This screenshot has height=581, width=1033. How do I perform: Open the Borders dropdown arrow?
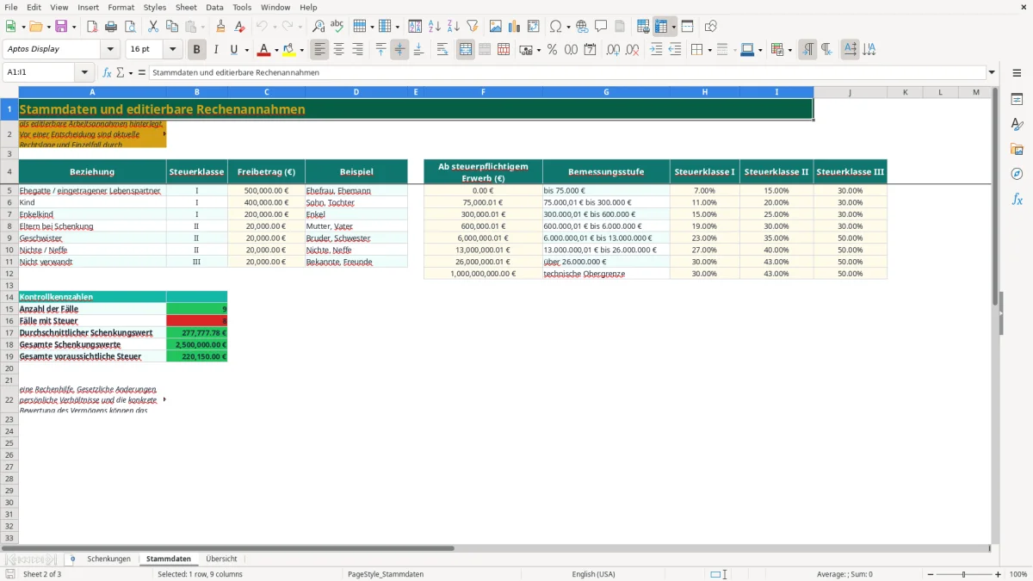coord(708,49)
